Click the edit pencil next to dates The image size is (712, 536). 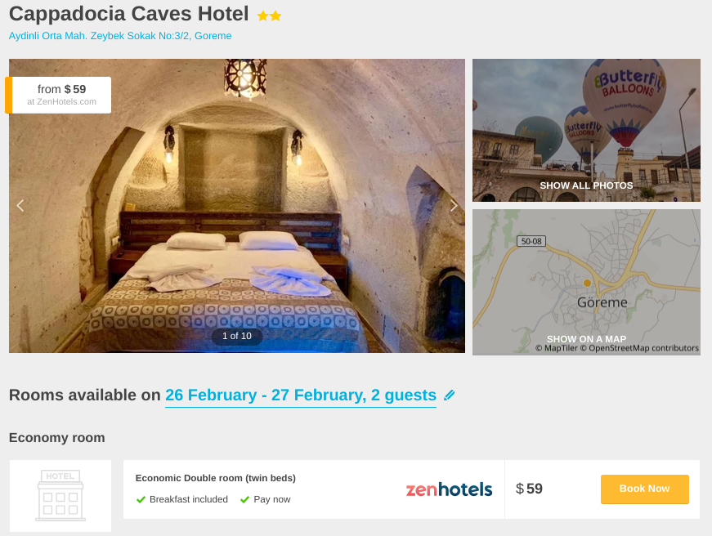coord(450,395)
